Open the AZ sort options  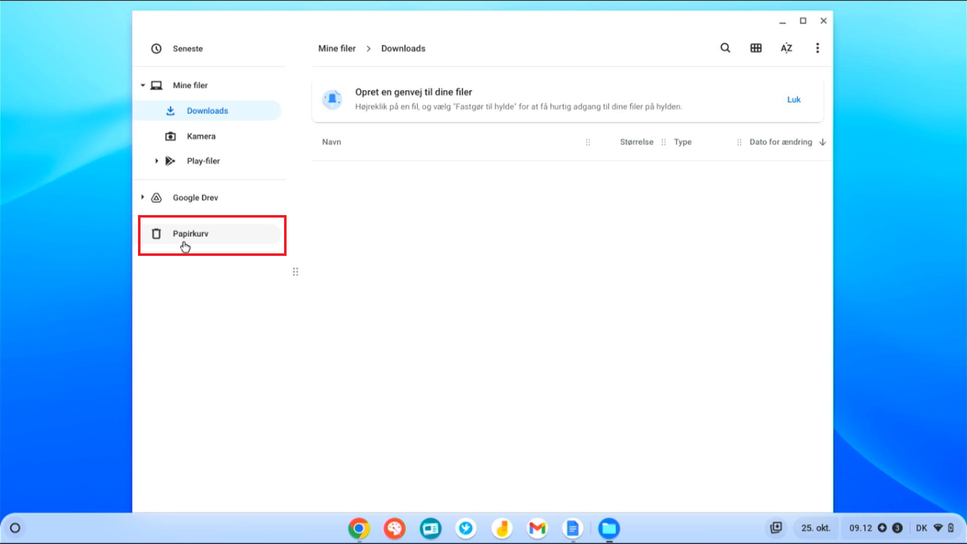click(786, 48)
